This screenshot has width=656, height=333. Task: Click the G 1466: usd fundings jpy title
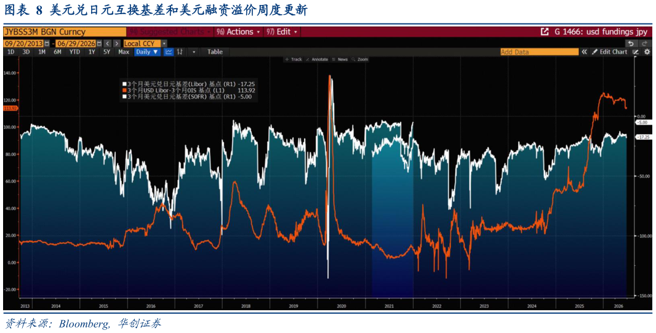pos(601,32)
